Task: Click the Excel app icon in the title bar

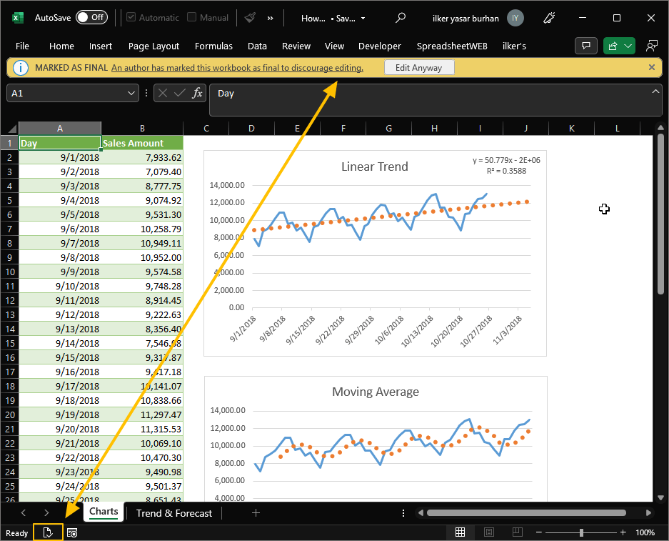Action: [17, 18]
